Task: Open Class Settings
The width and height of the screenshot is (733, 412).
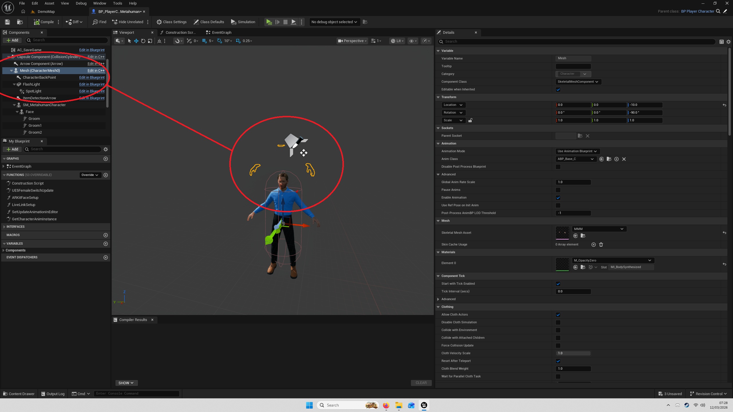Action: [x=172, y=22]
